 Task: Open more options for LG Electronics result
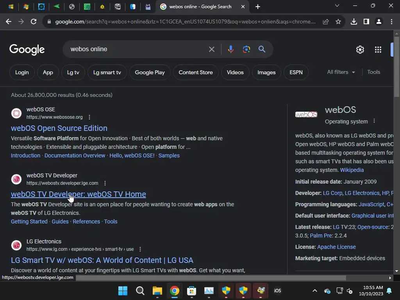point(140,249)
